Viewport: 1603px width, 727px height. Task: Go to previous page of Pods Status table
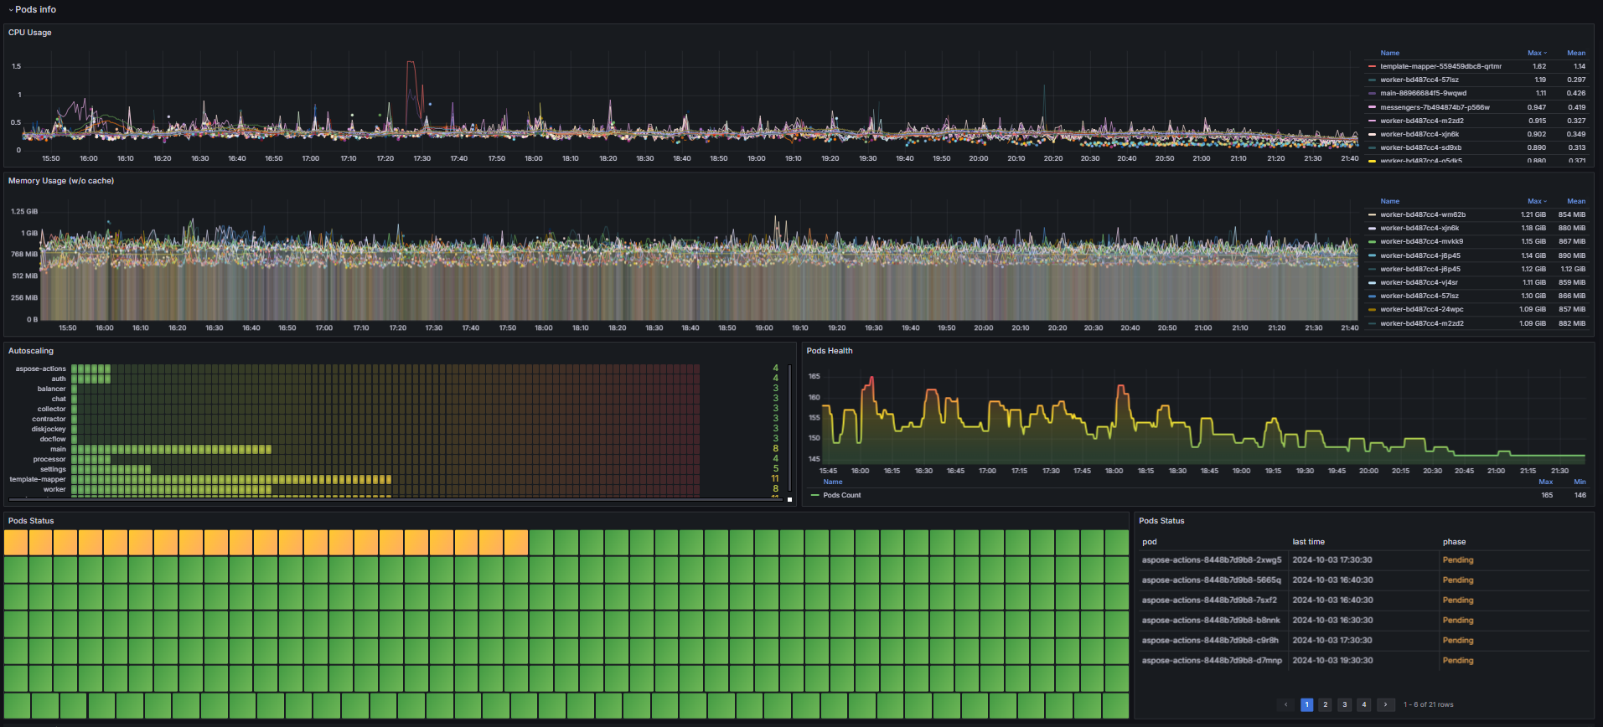coord(1286,704)
